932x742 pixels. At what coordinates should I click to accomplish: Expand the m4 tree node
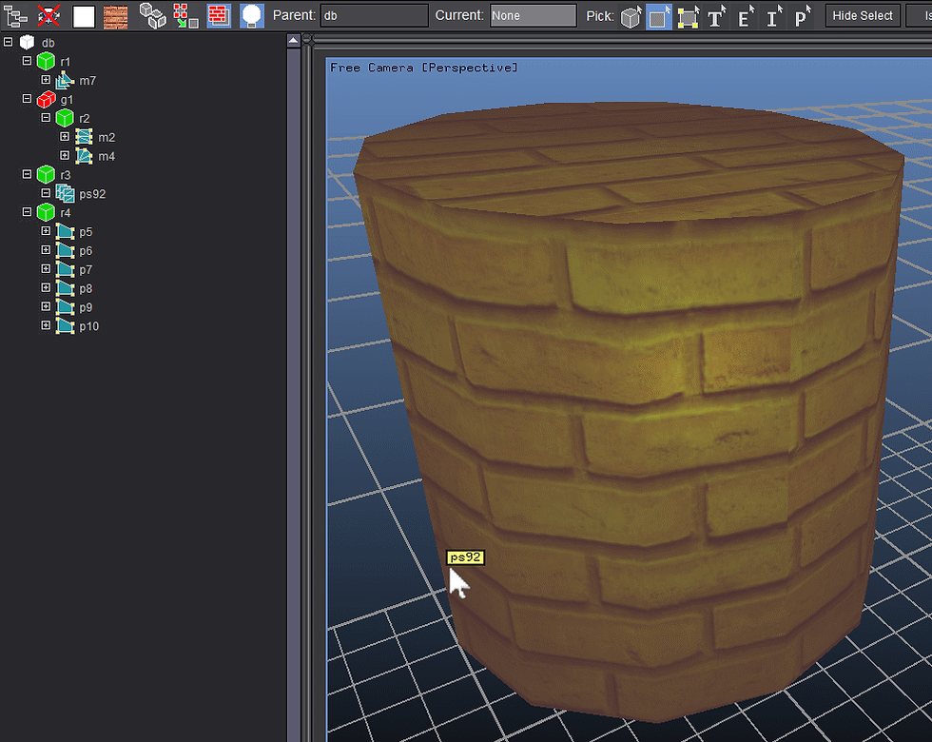[x=65, y=155]
